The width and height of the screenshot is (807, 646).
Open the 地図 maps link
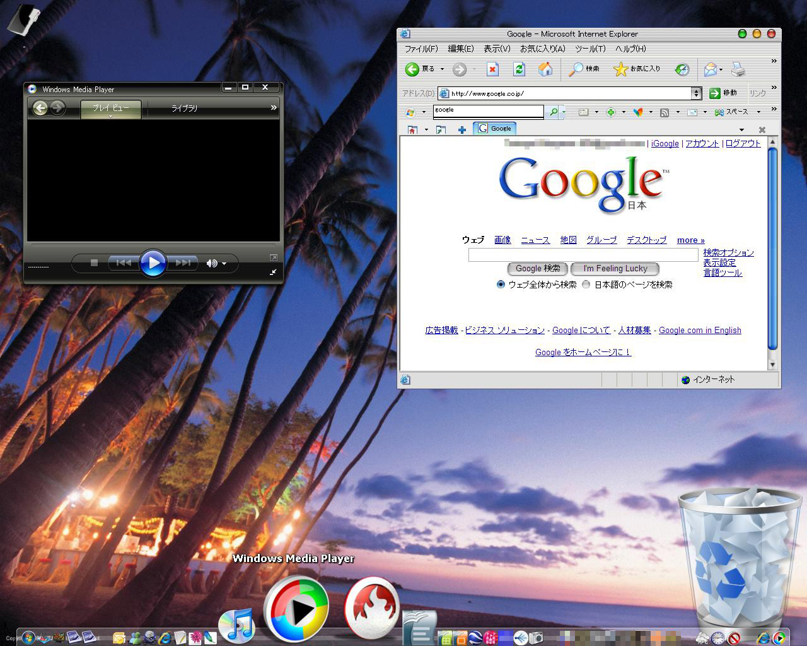click(569, 240)
